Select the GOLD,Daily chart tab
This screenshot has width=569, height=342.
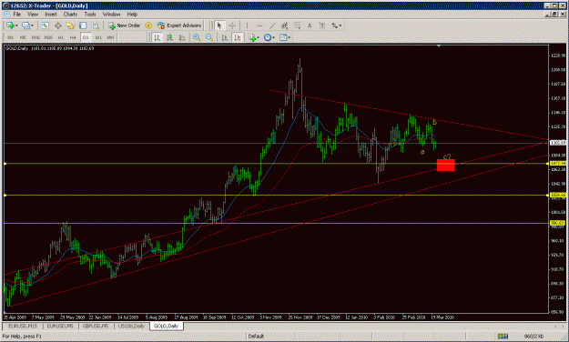(167, 326)
